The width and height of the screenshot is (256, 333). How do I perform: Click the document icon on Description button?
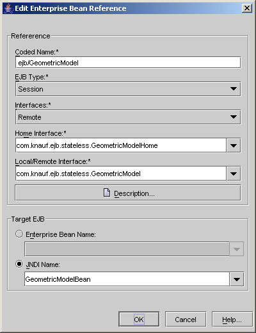pyautogui.click(x=107, y=193)
